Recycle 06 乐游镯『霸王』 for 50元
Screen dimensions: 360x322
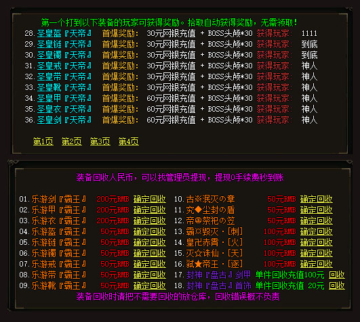(x=150, y=253)
